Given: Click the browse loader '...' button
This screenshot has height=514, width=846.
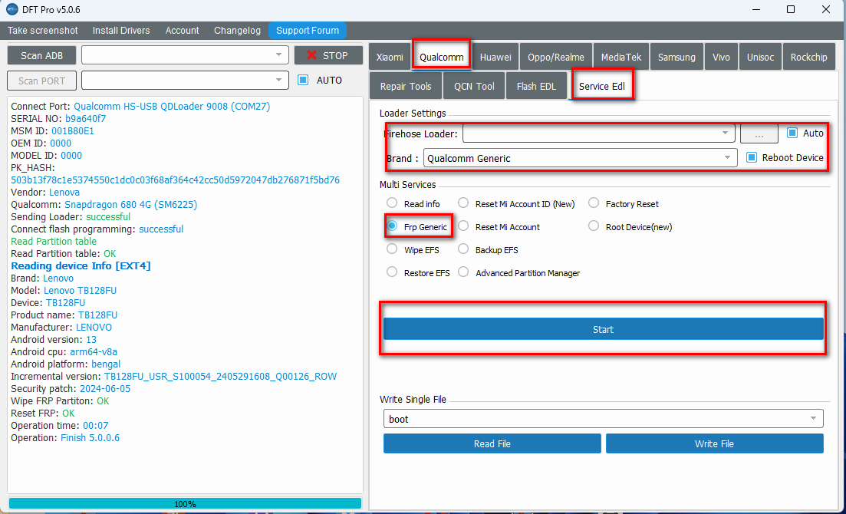Looking at the screenshot, I should click(x=759, y=133).
